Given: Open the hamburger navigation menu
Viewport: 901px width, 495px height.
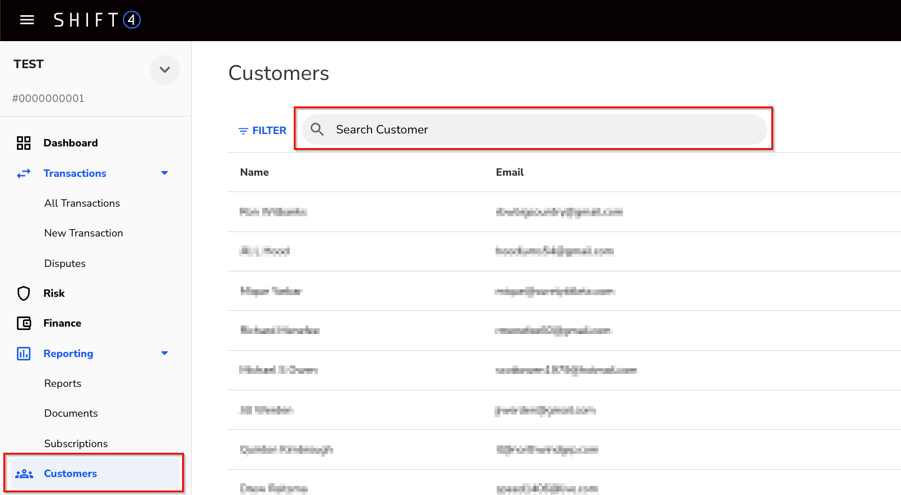Looking at the screenshot, I should tap(27, 20).
